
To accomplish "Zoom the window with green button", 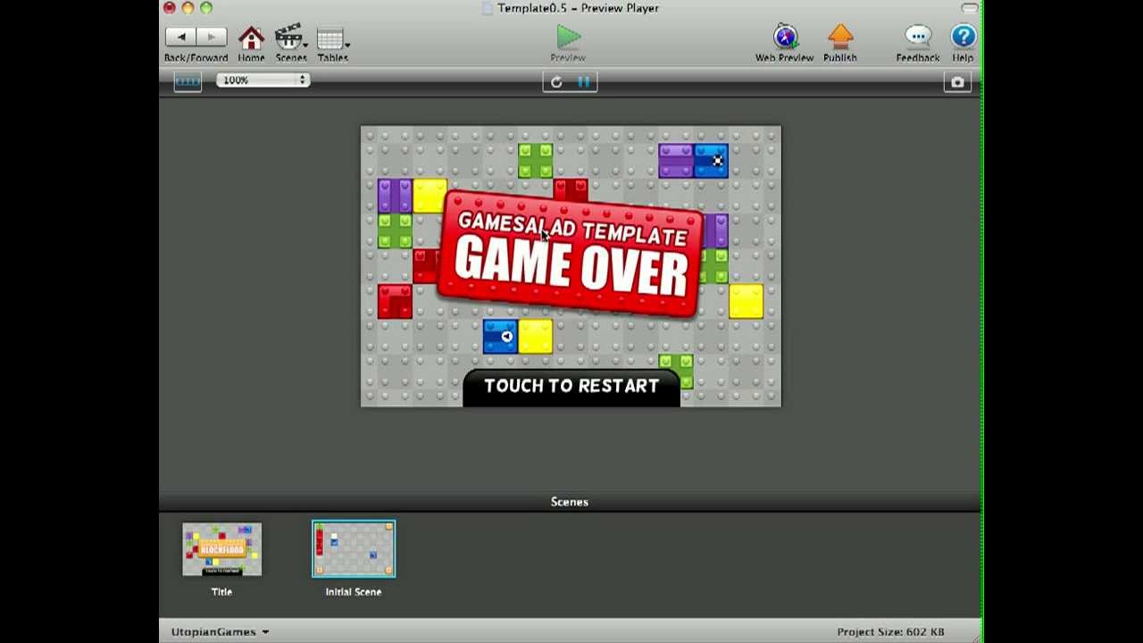I will click(x=206, y=8).
